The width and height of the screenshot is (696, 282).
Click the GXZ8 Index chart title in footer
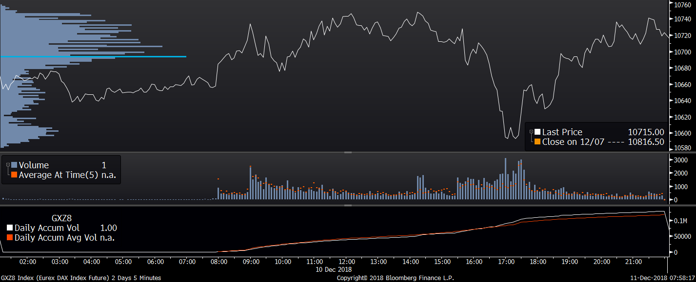pos(81,278)
